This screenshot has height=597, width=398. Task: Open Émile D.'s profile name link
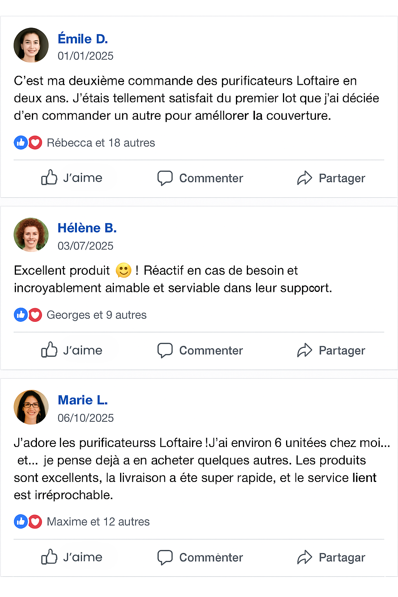click(83, 39)
